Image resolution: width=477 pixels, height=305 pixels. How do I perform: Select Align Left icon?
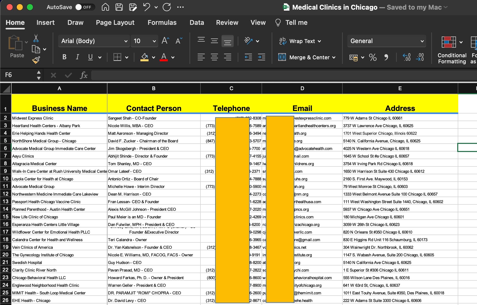[x=201, y=57]
